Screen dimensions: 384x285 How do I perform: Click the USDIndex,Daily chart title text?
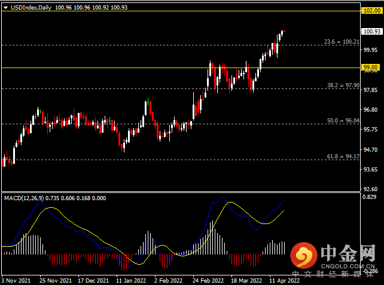31,8
